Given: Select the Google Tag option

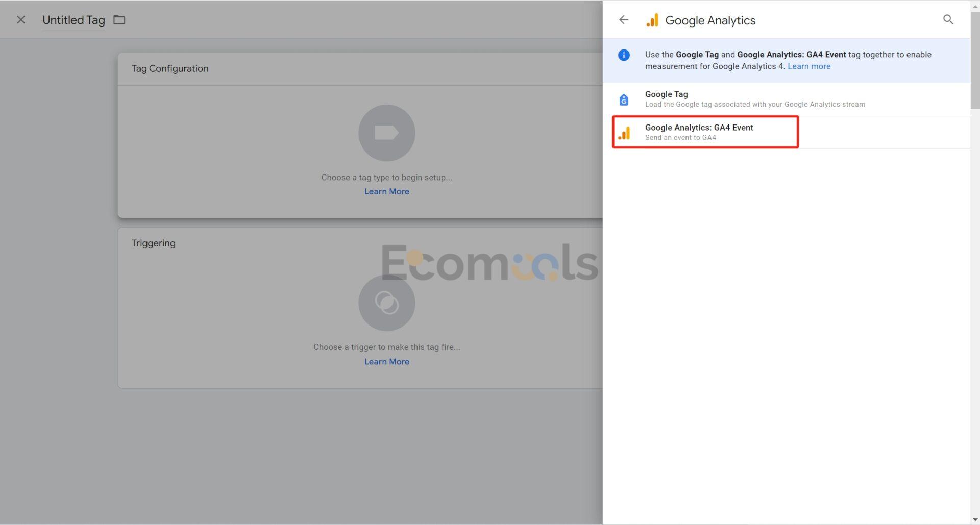Looking at the screenshot, I should [786, 99].
